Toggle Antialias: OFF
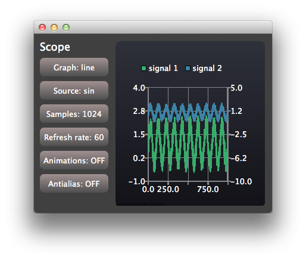This screenshot has width=306, height=260. click(74, 184)
